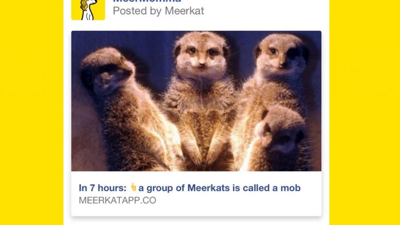Viewport: 400px width, 225px height.
Task: Open the yellow Meerkat logo avatar
Action: point(88,10)
